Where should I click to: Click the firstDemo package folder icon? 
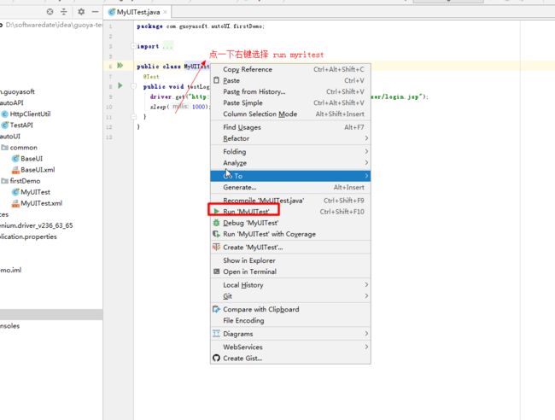4,181
